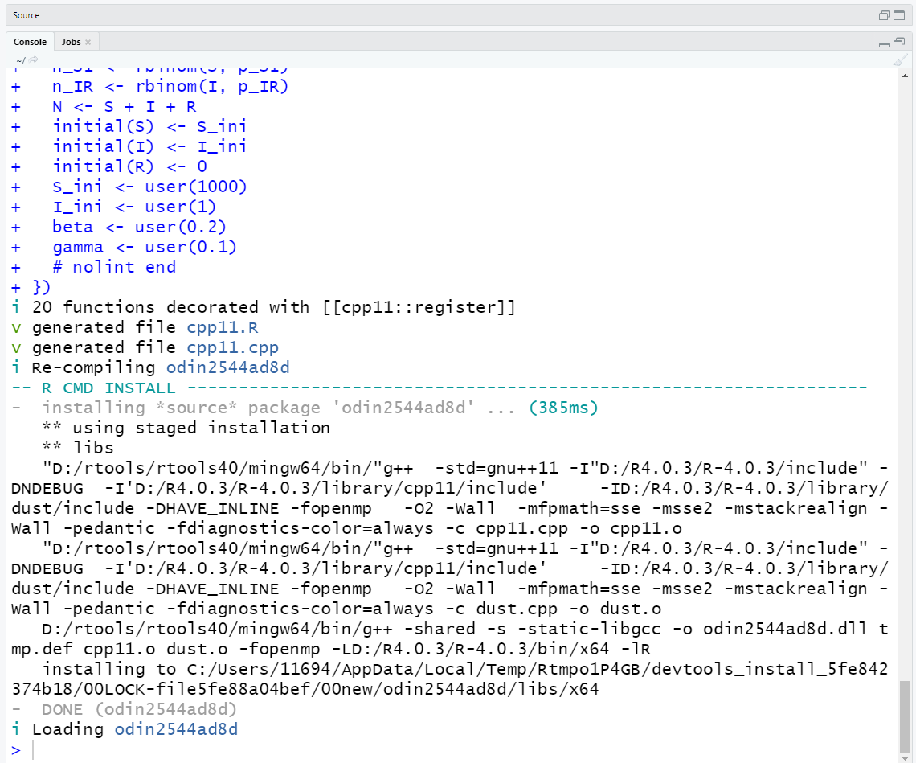916x763 pixels.
Task: Open the generated file cpp11.R link
Action: [223, 327]
